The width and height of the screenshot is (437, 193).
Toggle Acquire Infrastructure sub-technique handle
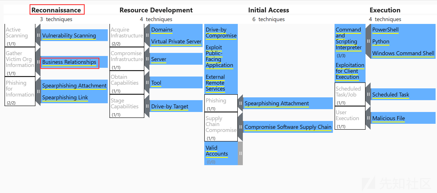147,35
